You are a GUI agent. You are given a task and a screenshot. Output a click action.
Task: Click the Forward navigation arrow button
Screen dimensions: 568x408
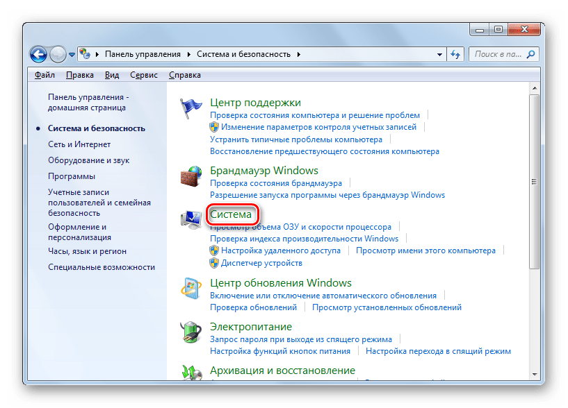pos(58,55)
